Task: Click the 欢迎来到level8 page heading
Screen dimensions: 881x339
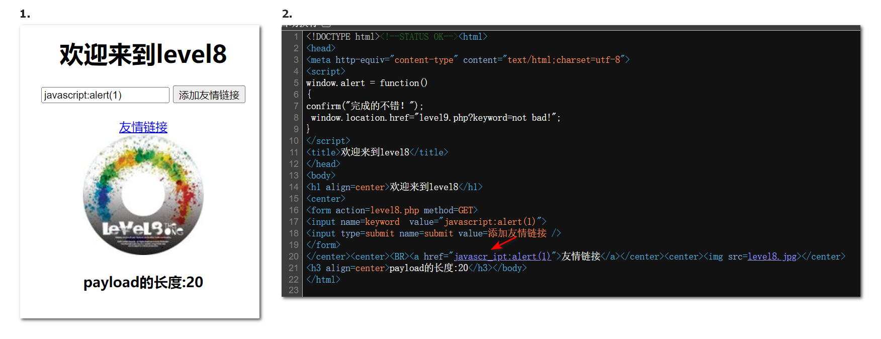Action: point(143,54)
